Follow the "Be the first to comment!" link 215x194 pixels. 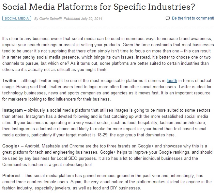coord(193,18)
